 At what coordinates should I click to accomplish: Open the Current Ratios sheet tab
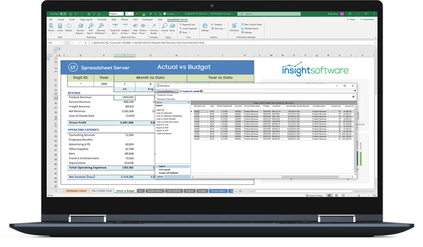tap(218, 191)
